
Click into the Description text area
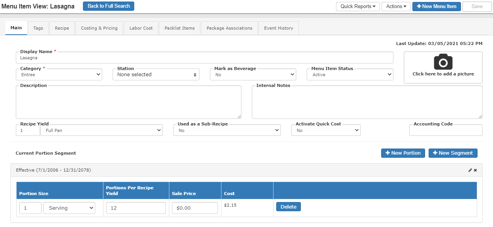click(128, 102)
